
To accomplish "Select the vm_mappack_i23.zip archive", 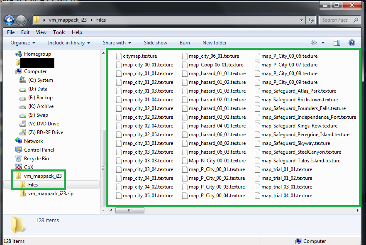I will [50, 193].
